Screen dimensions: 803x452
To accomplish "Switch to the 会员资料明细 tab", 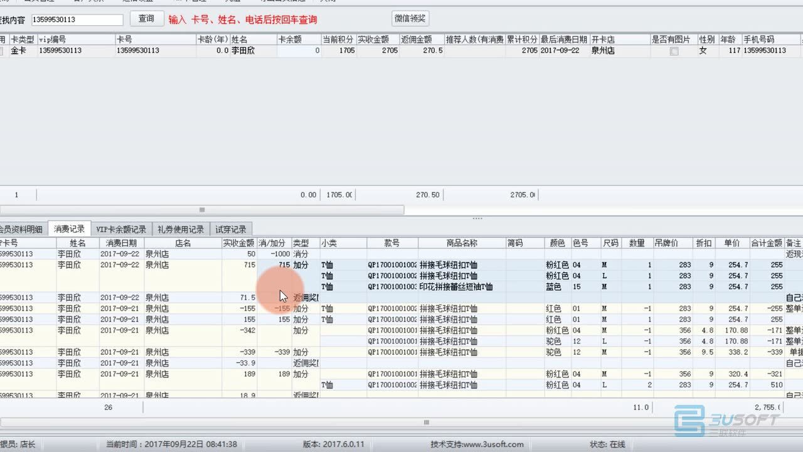I will pos(21,229).
